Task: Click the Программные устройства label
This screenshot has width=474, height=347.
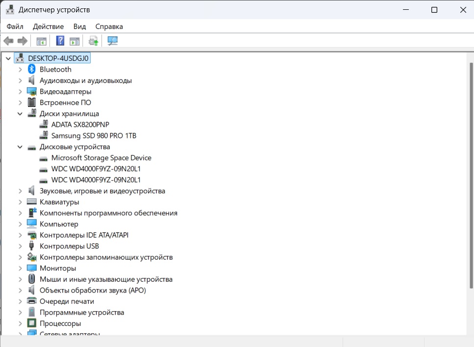Action: (x=82, y=312)
